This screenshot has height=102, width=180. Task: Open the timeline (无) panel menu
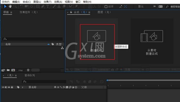point(16,75)
